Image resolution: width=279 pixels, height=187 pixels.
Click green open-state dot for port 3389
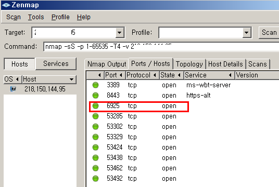pyautogui.click(x=96, y=85)
